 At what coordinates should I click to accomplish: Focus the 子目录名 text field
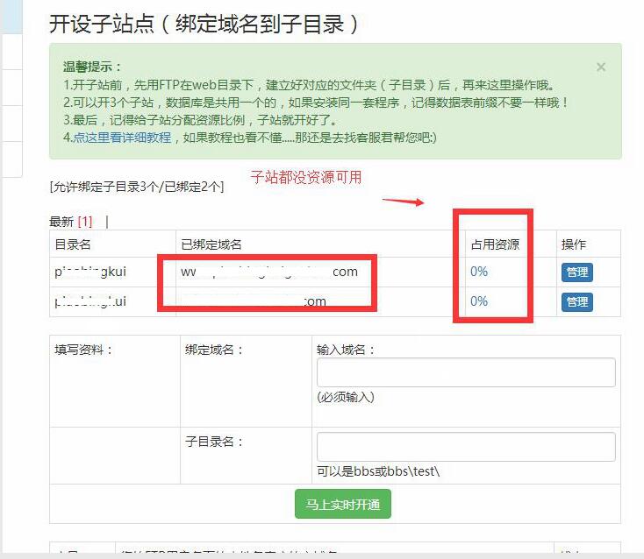466,447
